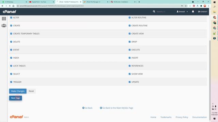The height and width of the screenshot is (122, 218).
Task: Toggle the LOCK TABLES checkbox
Action: [11, 66]
